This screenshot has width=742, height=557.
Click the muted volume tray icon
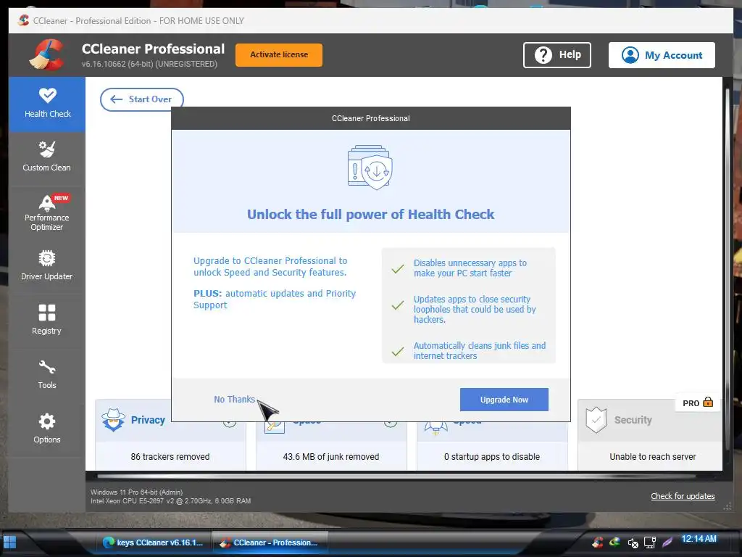click(633, 542)
